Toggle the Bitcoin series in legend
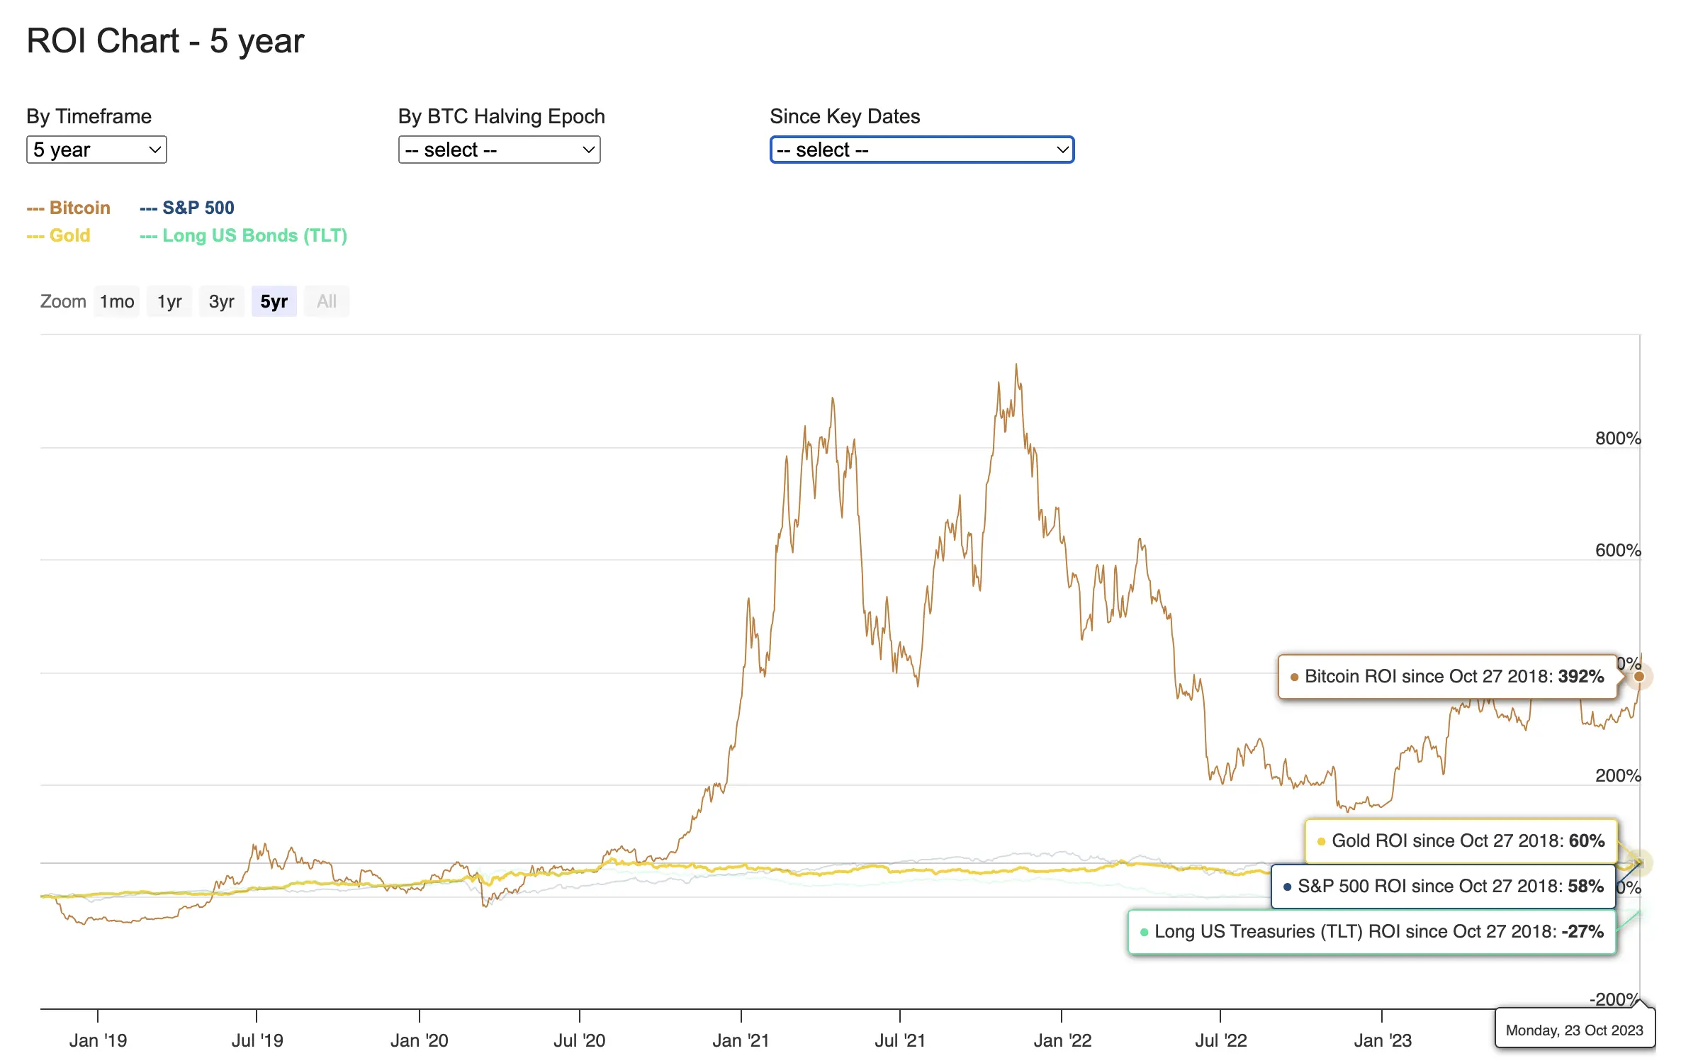1681x1063 pixels. pos(69,208)
